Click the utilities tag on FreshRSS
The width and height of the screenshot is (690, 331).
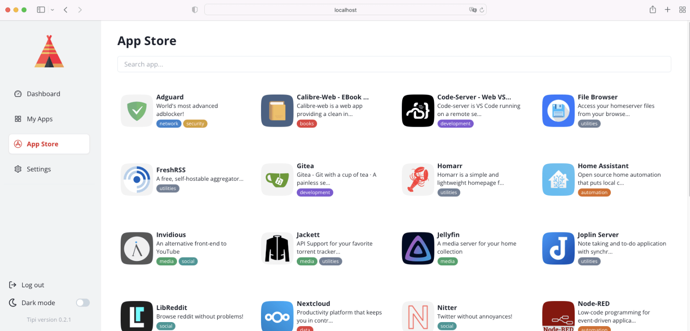(x=168, y=188)
